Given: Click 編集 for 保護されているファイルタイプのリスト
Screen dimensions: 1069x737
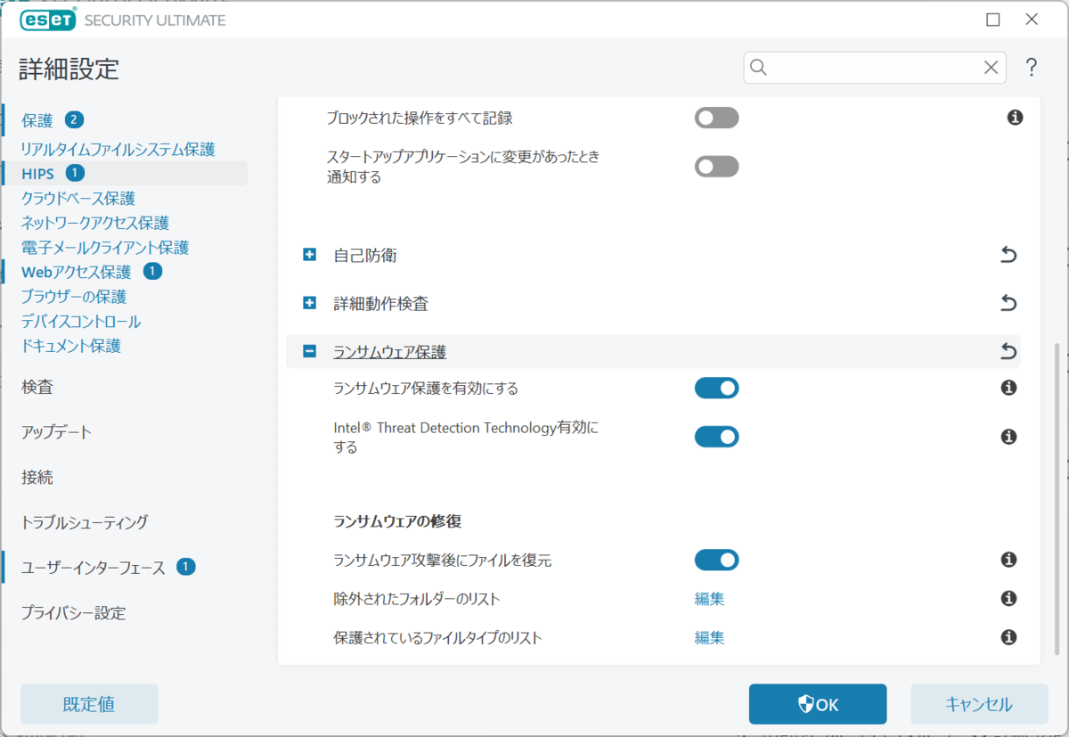Looking at the screenshot, I should coord(709,637).
